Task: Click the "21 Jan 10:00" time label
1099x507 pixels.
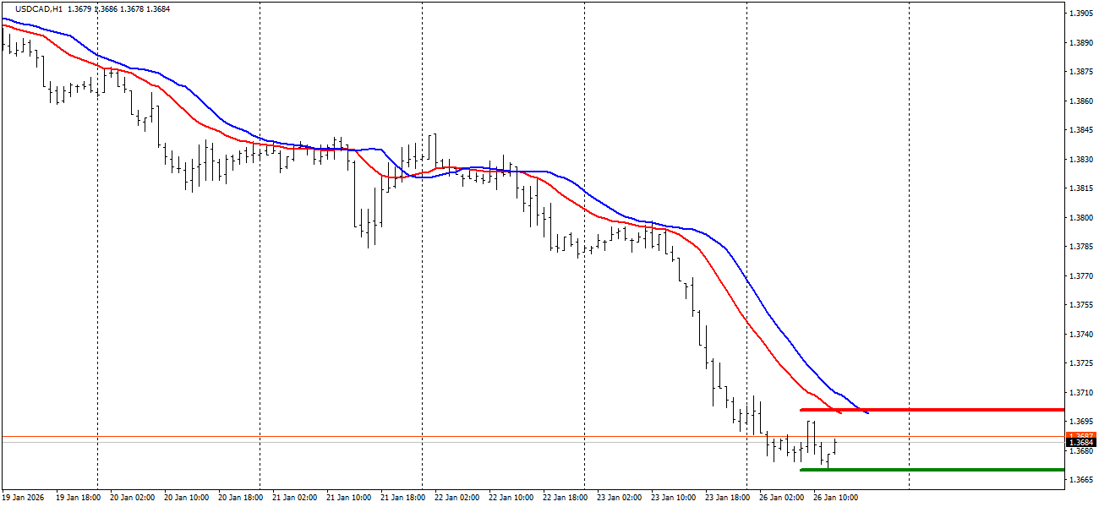Action: 348,498
